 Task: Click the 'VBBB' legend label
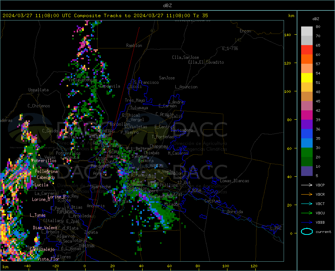click(x=320, y=223)
